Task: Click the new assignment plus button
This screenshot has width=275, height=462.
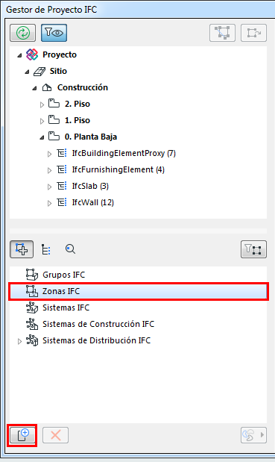Action: click(x=22, y=435)
